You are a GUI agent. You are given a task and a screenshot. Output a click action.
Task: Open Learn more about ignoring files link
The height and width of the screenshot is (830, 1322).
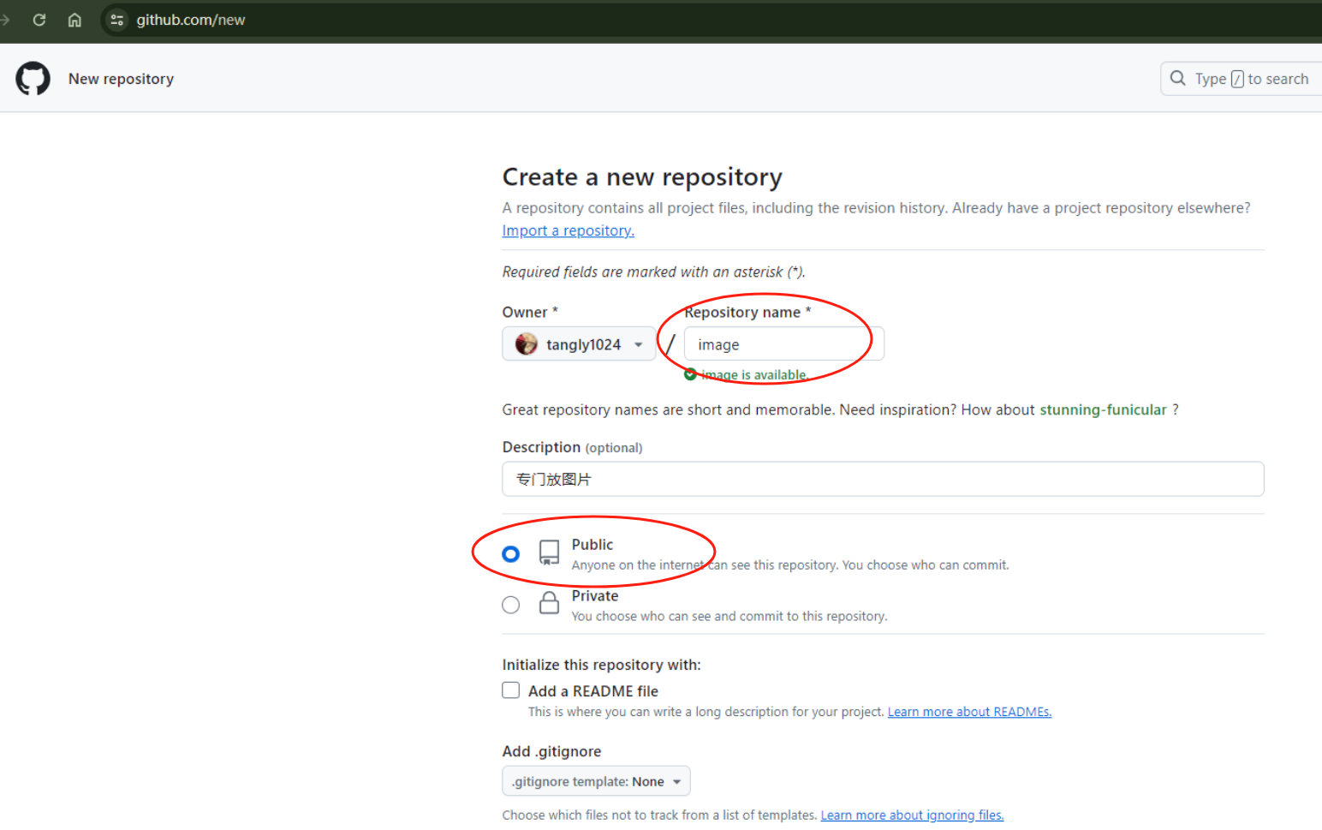tap(912, 815)
